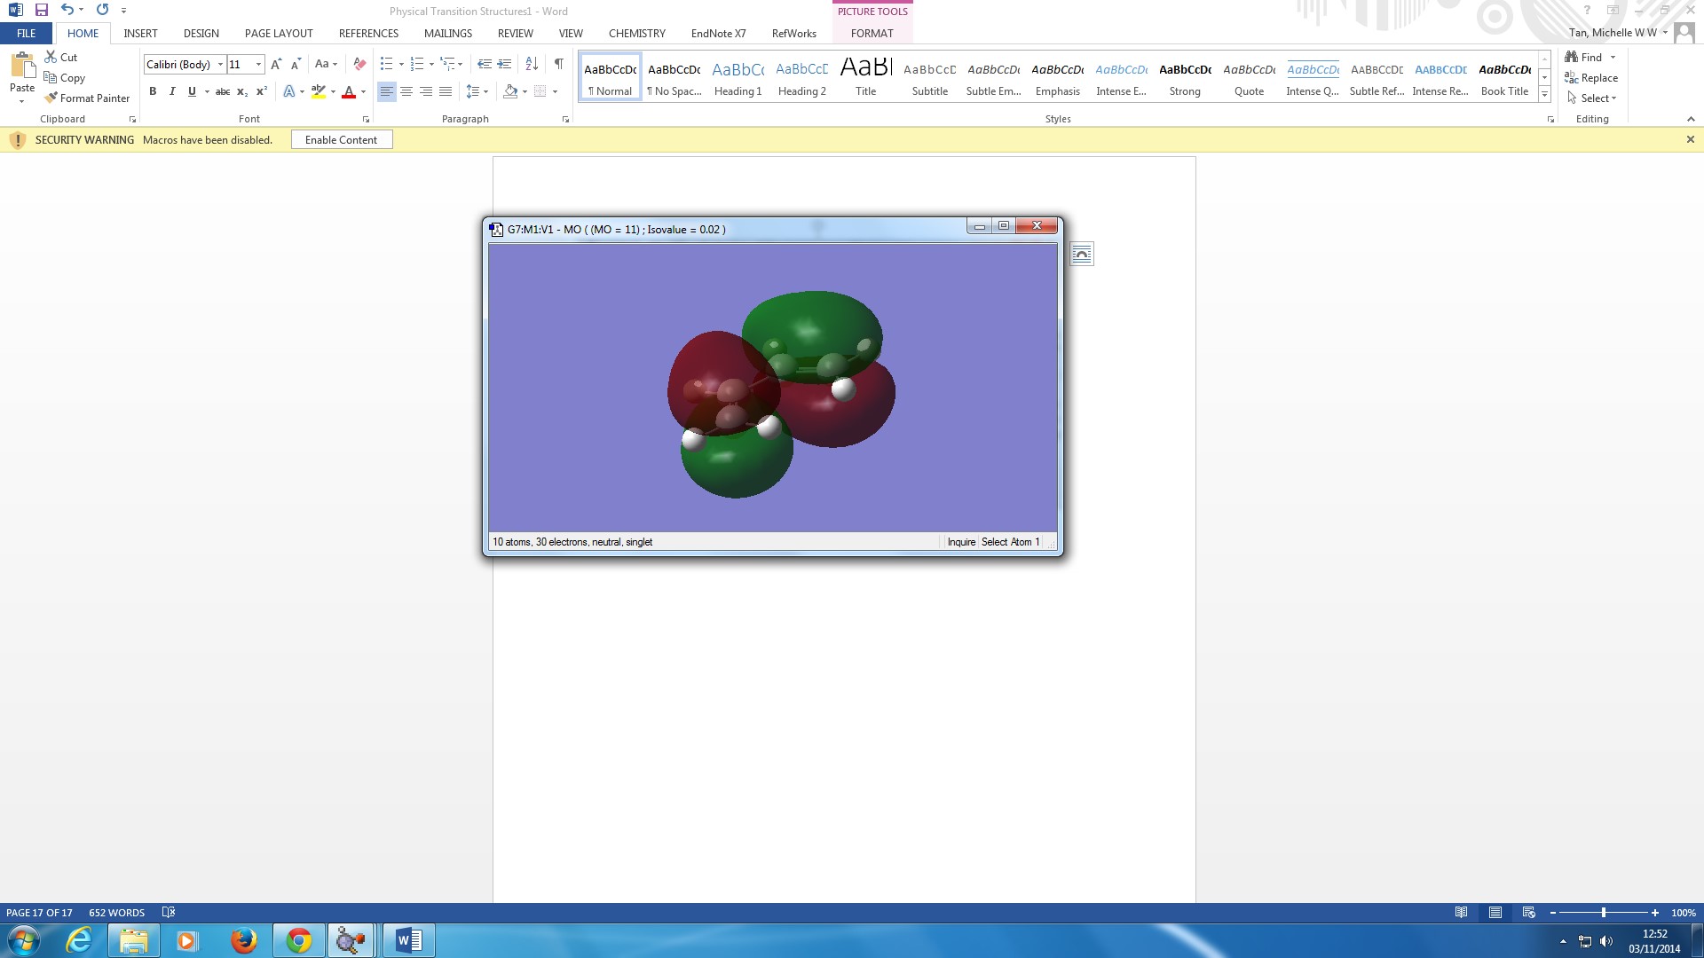The height and width of the screenshot is (958, 1704).
Task: Click the Enable Content button
Action: tap(341, 140)
